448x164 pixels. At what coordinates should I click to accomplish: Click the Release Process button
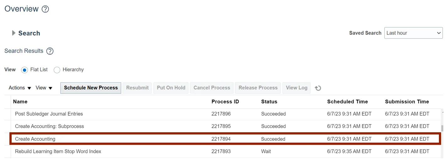[x=258, y=88]
